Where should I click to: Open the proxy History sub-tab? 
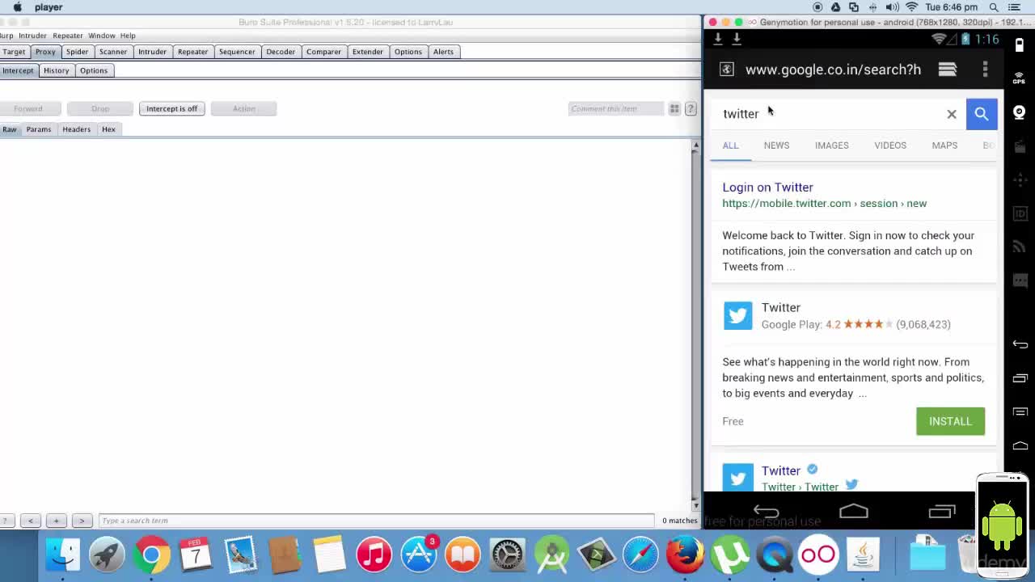pos(56,70)
